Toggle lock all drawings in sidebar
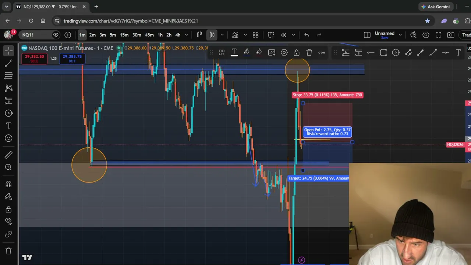 point(9,209)
